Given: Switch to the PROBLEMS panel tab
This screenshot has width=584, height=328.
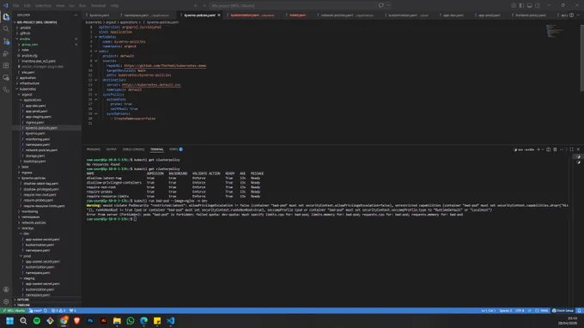Looking at the screenshot, I should pos(94,149).
